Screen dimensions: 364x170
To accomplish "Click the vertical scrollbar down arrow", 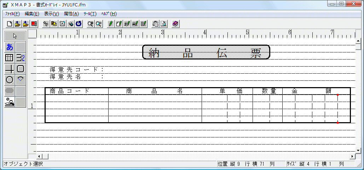I will (x=358, y=151).
